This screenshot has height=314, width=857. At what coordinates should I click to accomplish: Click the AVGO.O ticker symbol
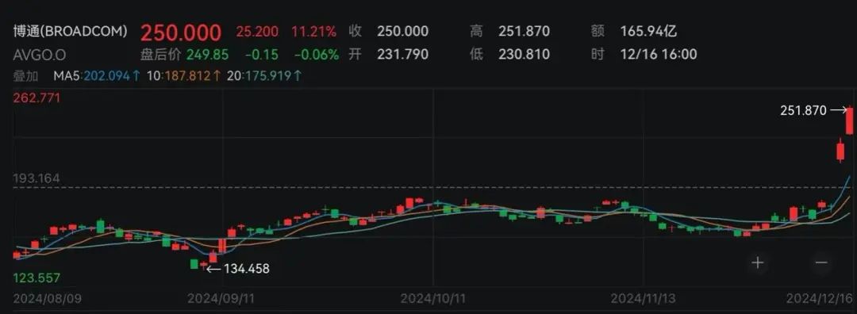pyautogui.click(x=40, y=55)
